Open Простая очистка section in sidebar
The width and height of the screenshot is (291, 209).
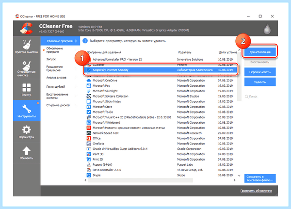pyautogui.click(x=27, y=47)
